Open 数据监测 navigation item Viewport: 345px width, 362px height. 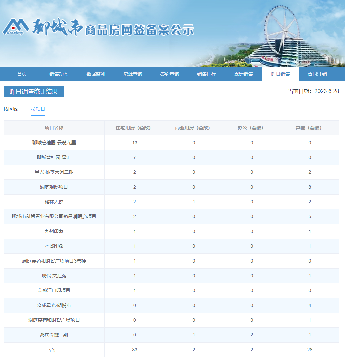point(96,74)
